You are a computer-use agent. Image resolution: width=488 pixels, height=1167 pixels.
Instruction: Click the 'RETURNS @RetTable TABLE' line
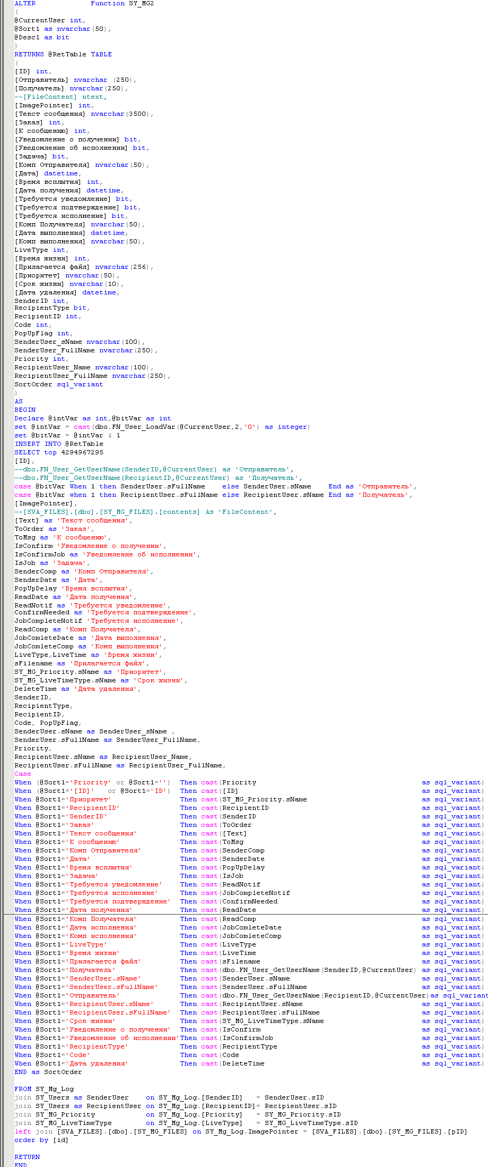[63, 54]
